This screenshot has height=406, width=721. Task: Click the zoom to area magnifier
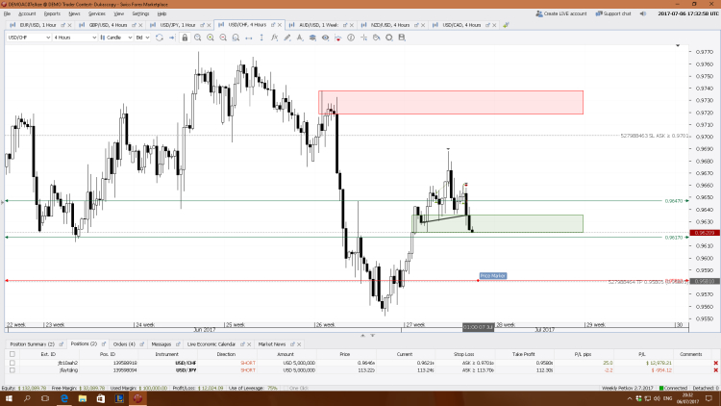pos(198,38)
